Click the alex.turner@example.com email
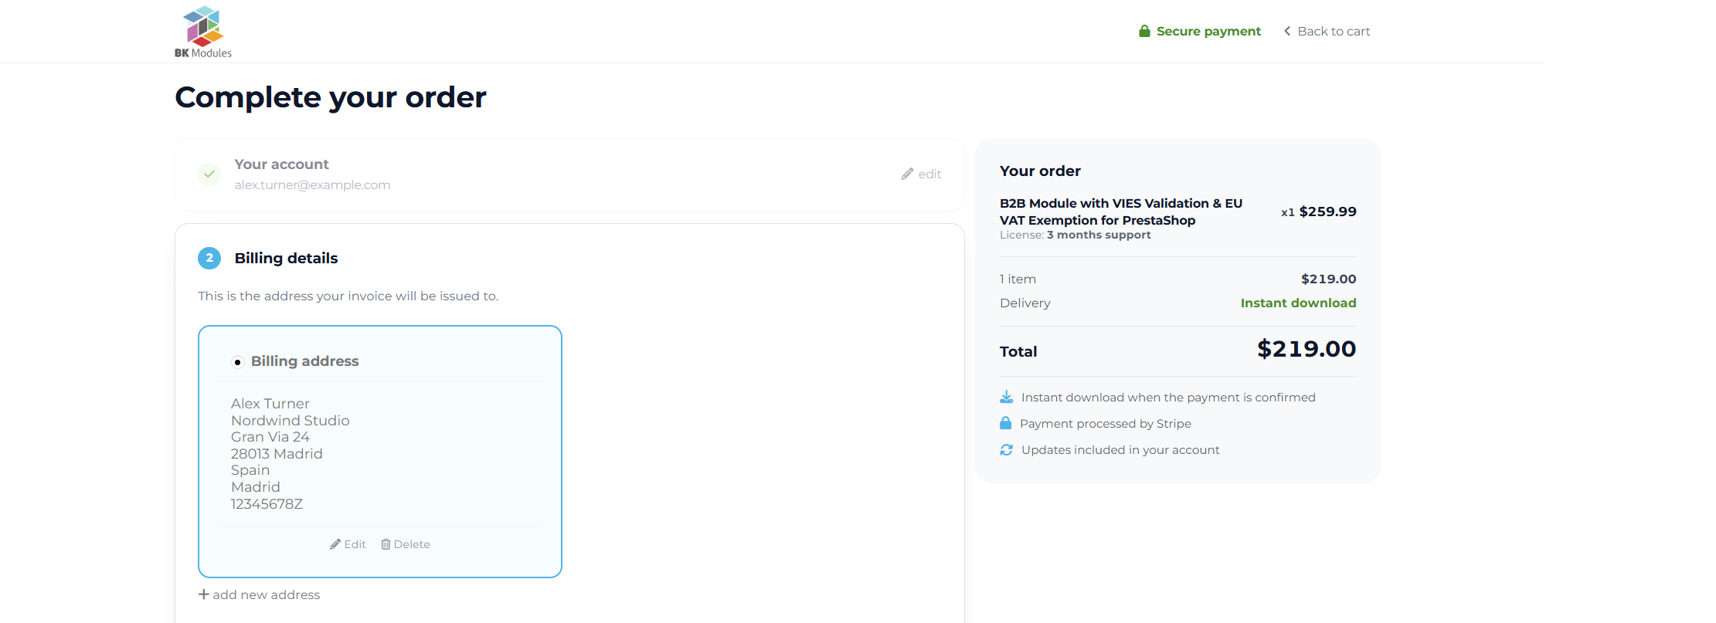This screenshot has width=1716, height=623. click(312, 185)
